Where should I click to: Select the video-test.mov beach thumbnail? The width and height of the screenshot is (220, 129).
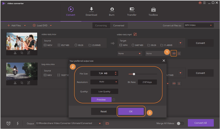tap(22, 41)
